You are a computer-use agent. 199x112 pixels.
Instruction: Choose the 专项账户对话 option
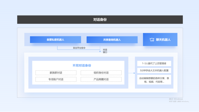click(56, 79)
